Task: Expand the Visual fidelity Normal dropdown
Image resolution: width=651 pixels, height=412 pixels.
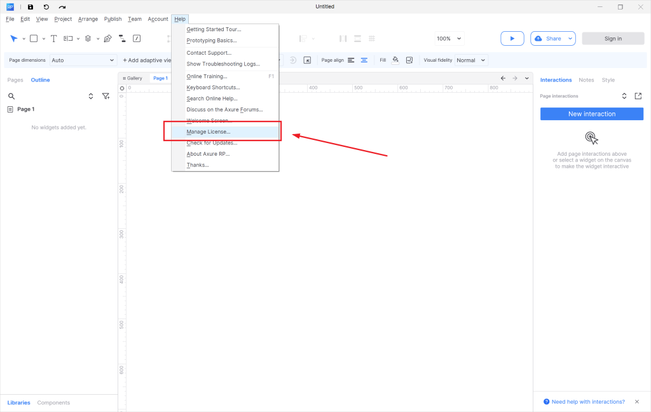Action: click(470, 60)
